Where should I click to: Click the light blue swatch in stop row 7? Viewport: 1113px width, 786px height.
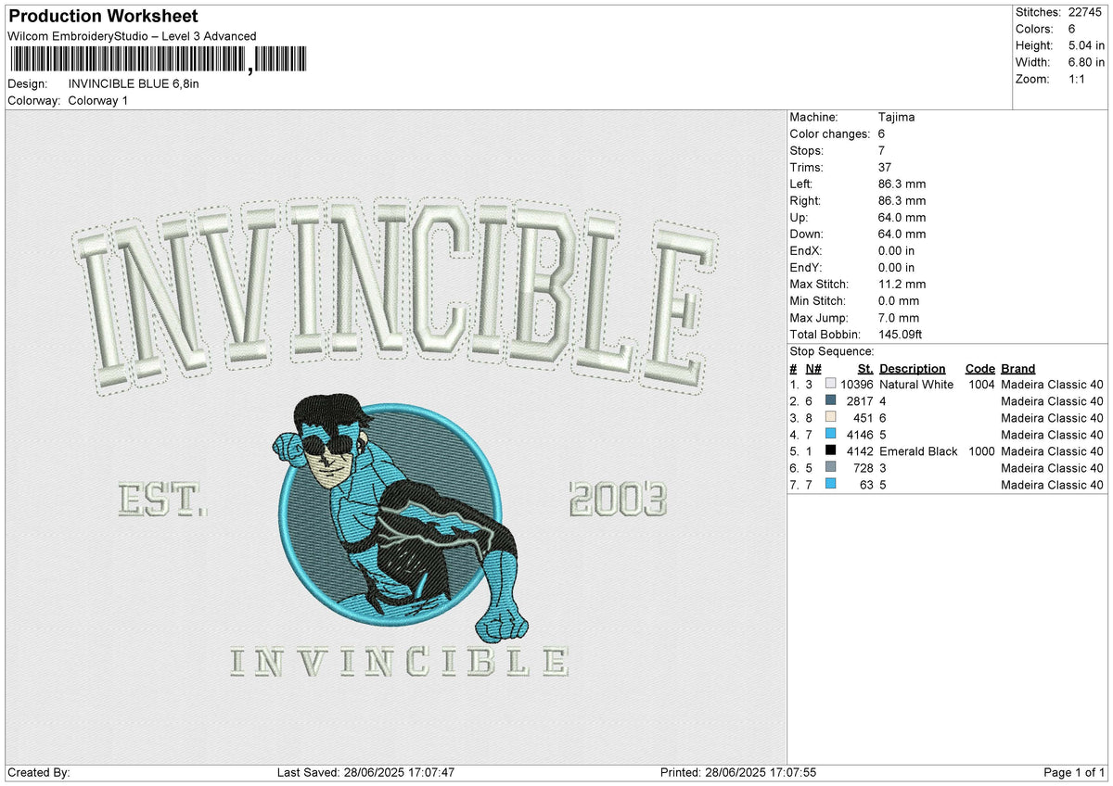coord(830,485)
